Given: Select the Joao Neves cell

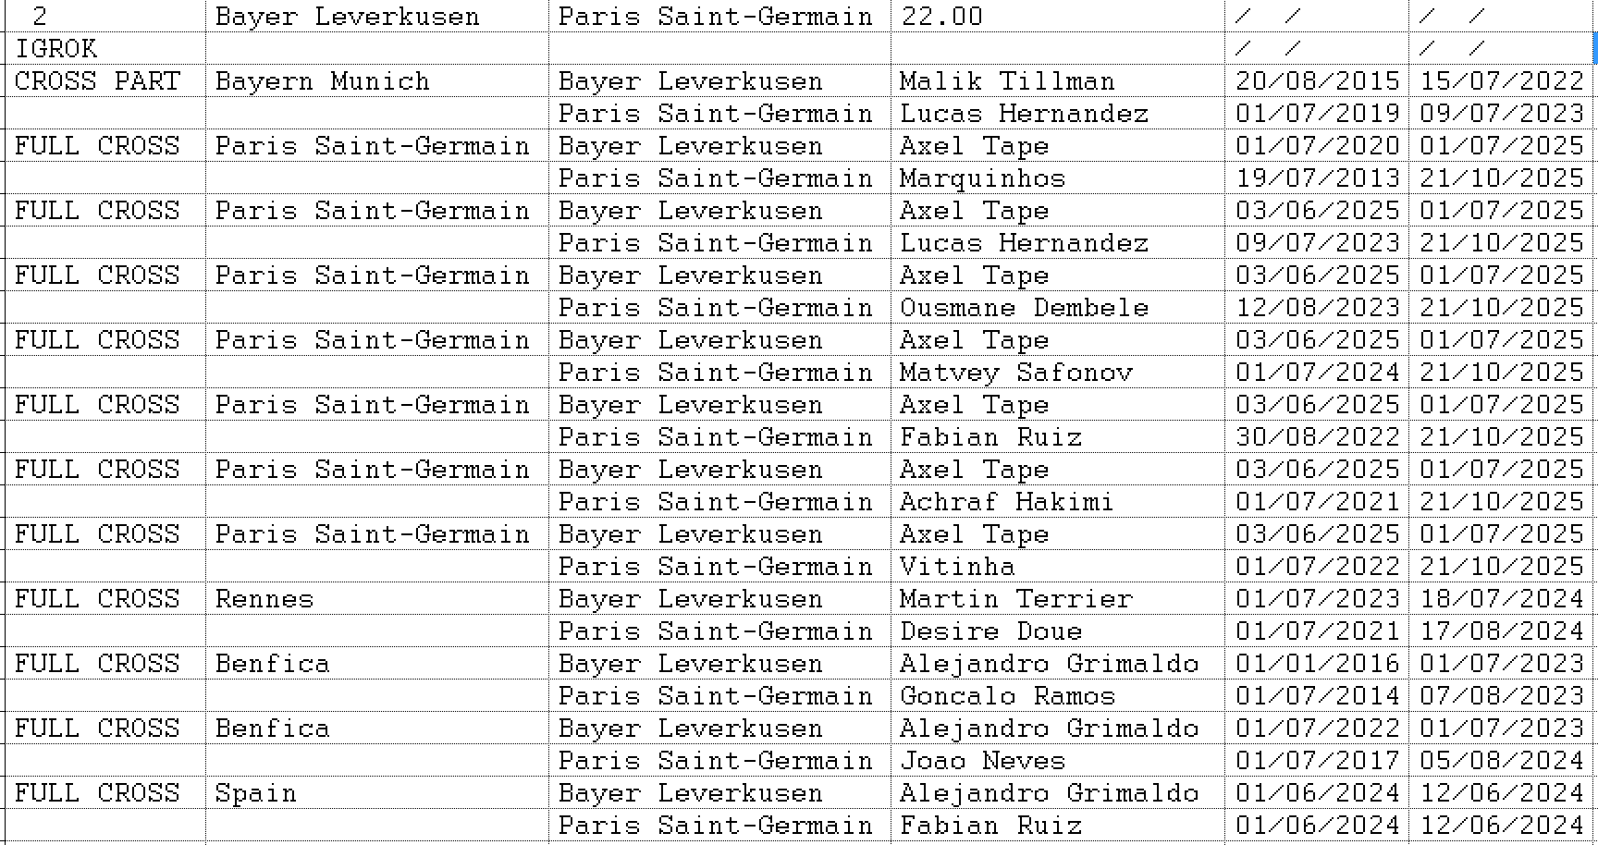Looking at the screenshot, I should (x=1058, y=760).
